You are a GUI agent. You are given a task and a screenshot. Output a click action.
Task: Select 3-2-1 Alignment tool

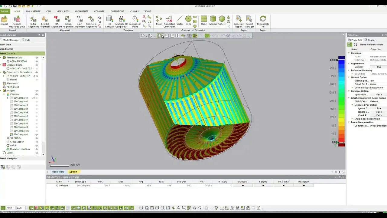click(x=80, y=21)
